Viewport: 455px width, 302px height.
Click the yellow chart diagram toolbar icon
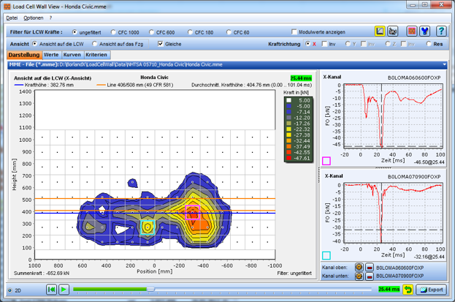(380, 31)
